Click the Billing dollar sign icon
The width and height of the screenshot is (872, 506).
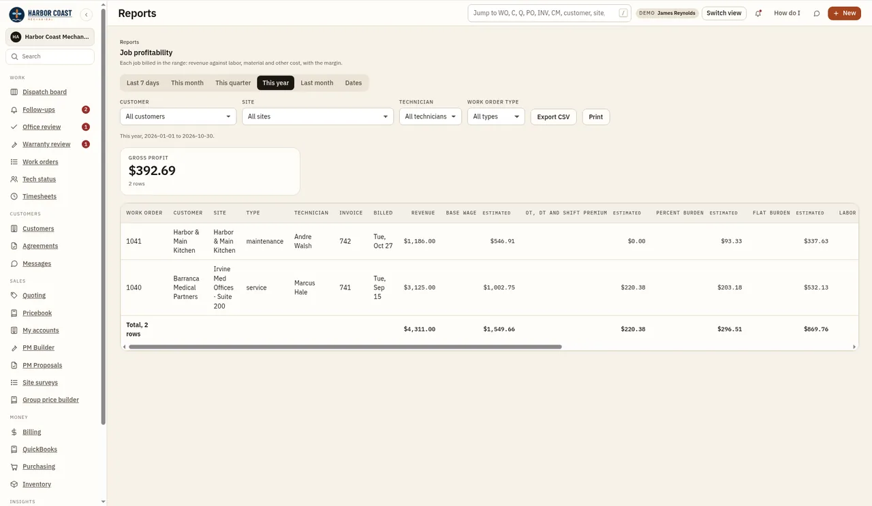(15, 432)
